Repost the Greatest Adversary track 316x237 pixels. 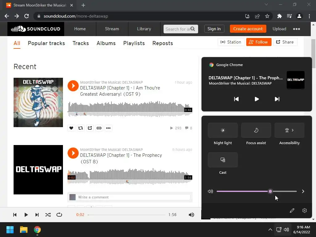click(x=81, y=128)
